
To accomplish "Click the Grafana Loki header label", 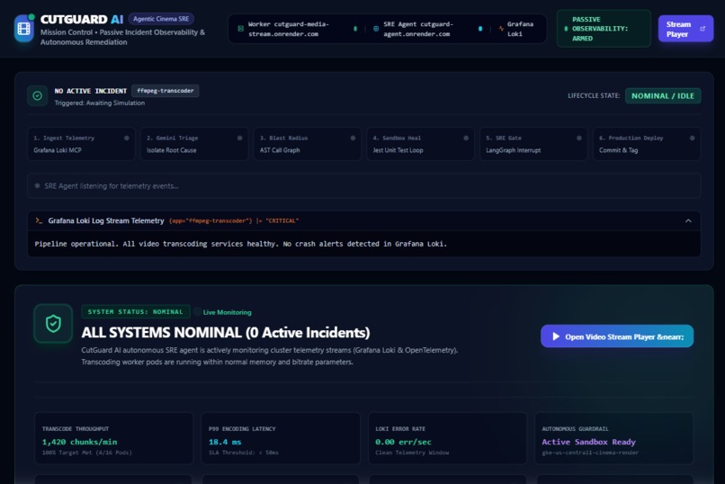I will pos(520,29).
